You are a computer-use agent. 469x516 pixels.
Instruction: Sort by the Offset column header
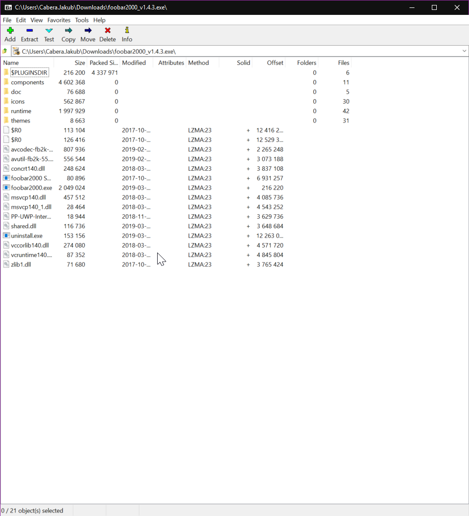point(268,63)
